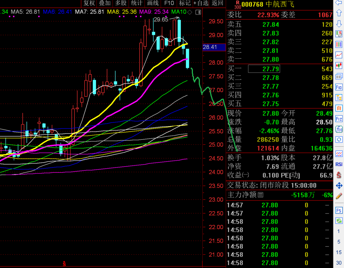344x268 pixels.
Task: Click the F12 sidebar icon
Action: (x=339, y=119)
